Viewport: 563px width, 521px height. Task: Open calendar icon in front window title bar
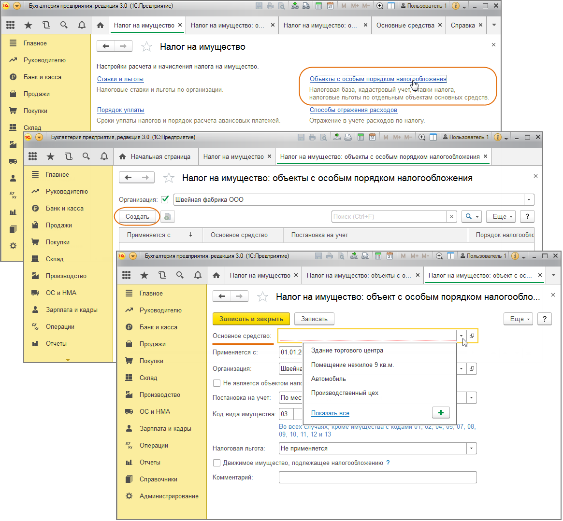pos(389,256)
